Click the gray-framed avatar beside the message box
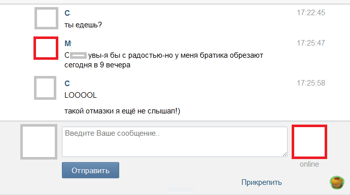 click(39, 142)
